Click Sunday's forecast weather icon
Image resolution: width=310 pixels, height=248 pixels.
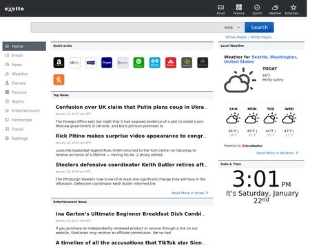[x=234, y=119]
